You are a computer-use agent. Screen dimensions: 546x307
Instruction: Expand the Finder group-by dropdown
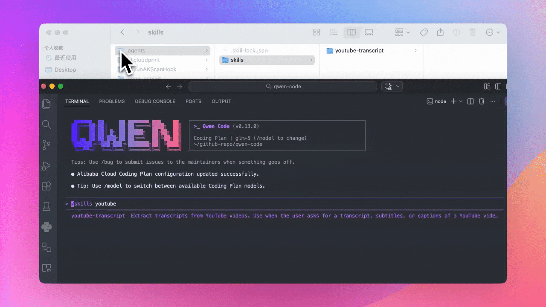[x=402, y=32]
